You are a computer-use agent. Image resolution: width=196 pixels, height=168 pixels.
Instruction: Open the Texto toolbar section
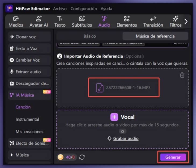click(x=60, y=22)
